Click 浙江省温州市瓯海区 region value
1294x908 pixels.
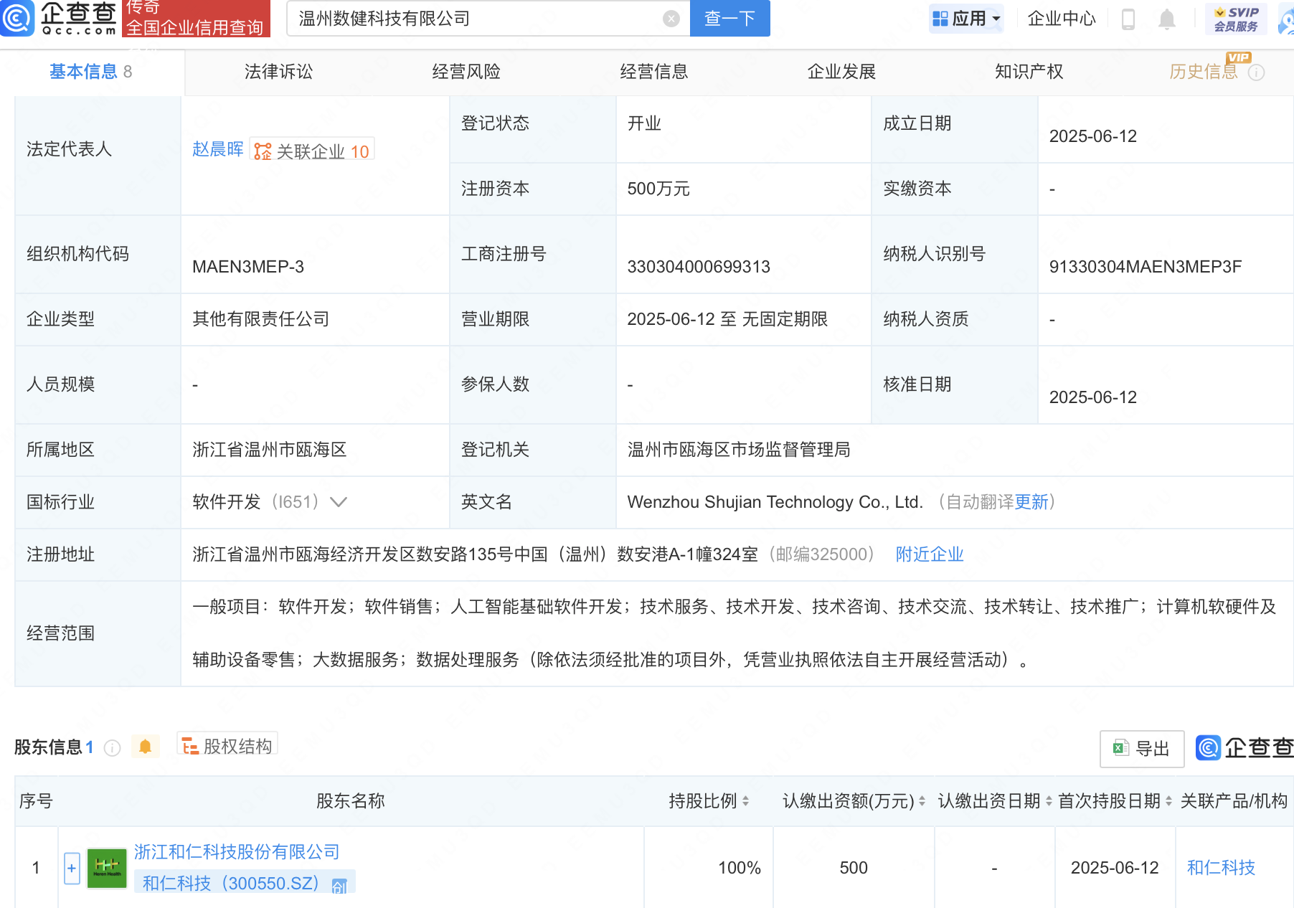point(270,450)
